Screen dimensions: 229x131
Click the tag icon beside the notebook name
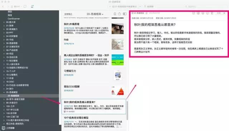click(146, 13)
